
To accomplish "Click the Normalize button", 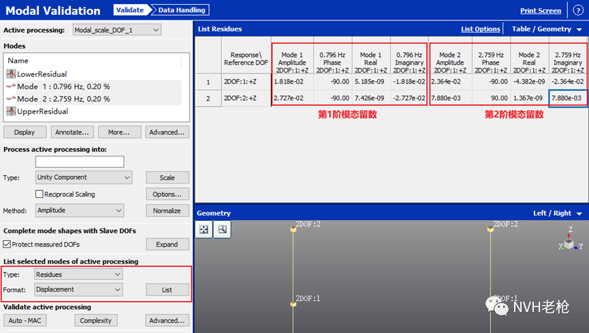I will click(168, 211).
